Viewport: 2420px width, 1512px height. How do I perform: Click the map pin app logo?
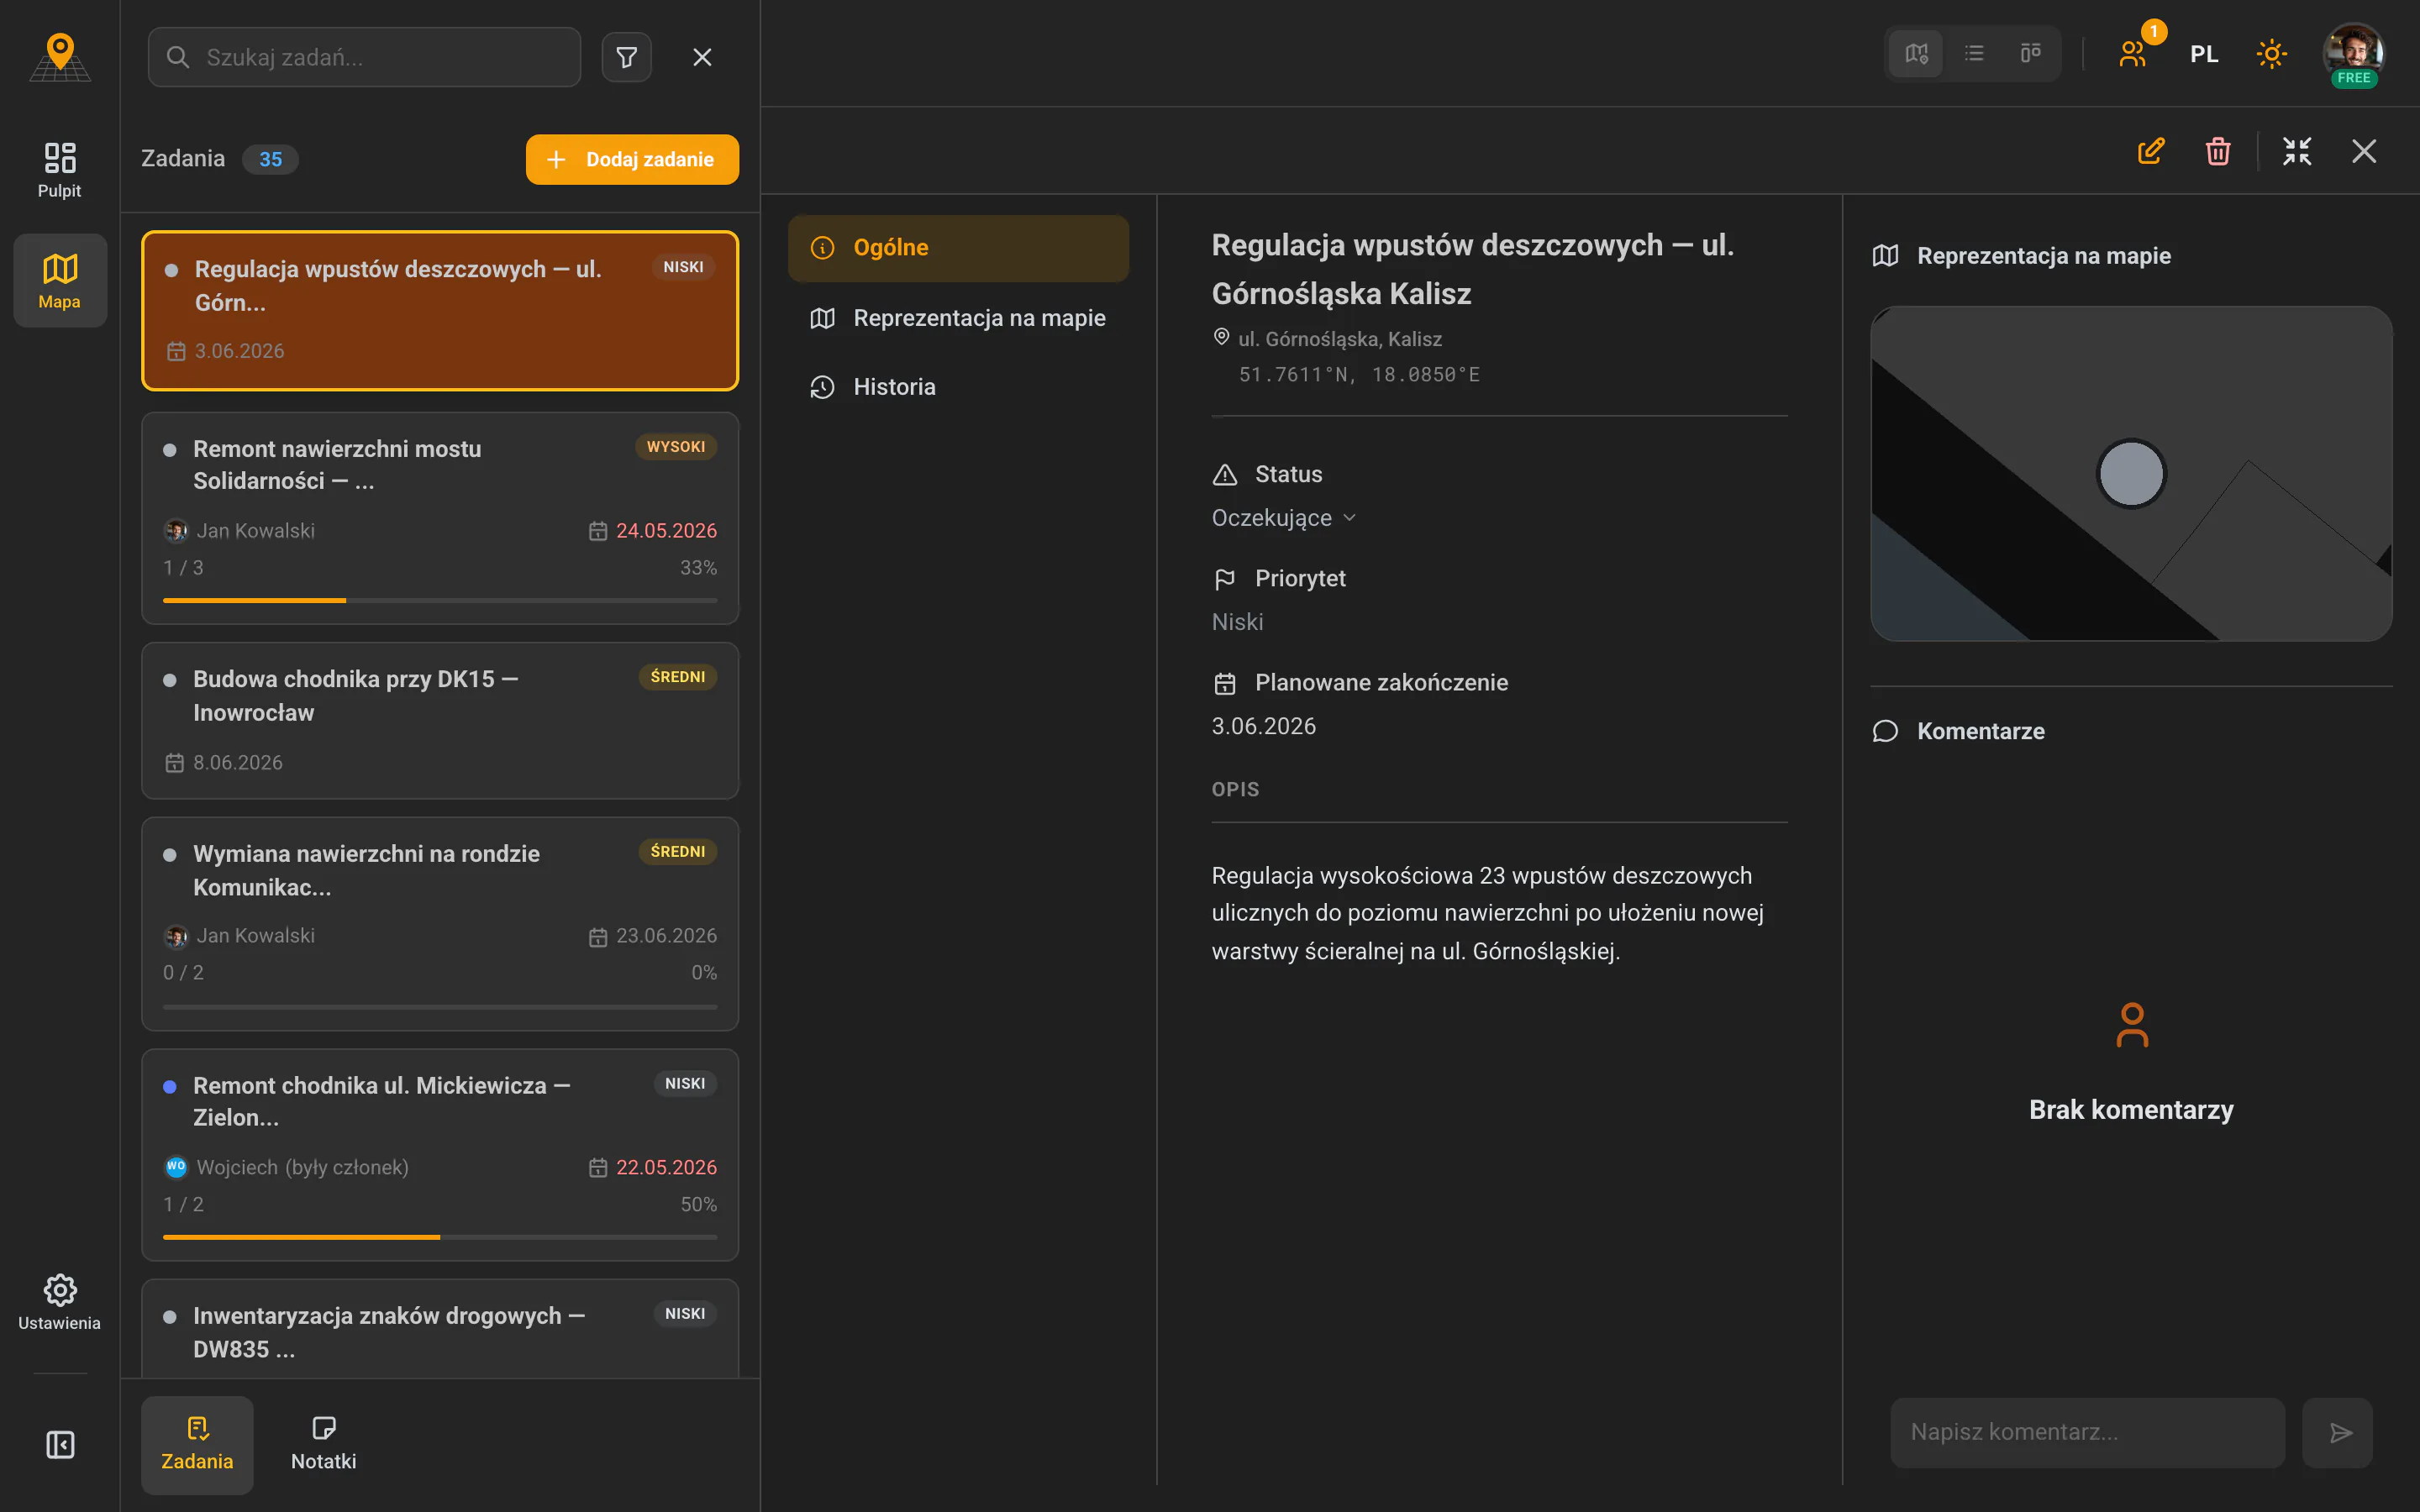tap(60, 56)
